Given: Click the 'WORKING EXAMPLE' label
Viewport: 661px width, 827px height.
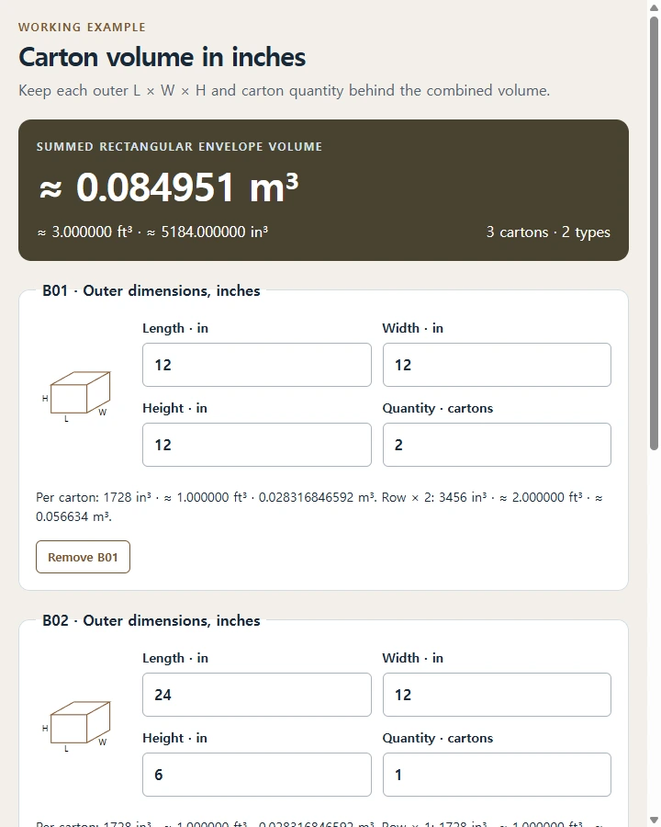Looking at the screenshot, I should tap(82, 27).
